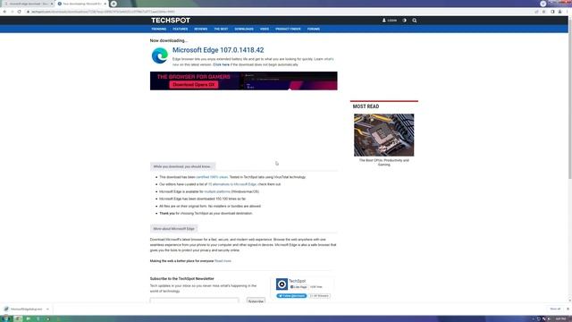This screenshot has height=322, width=572.
Task: Open the Product Finder nav item
Action: pyautogui.click(x=288, y=29)
